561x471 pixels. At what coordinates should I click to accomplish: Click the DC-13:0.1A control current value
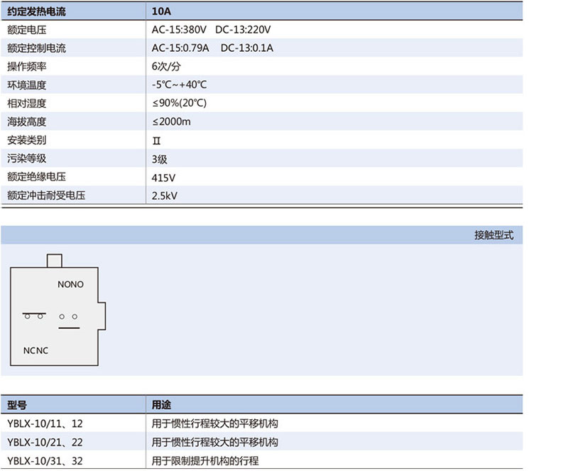point(246,48)
